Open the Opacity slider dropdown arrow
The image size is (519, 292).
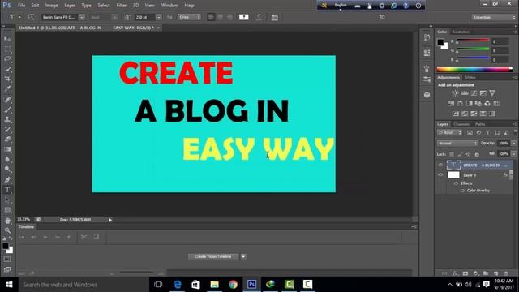(514, 144)
